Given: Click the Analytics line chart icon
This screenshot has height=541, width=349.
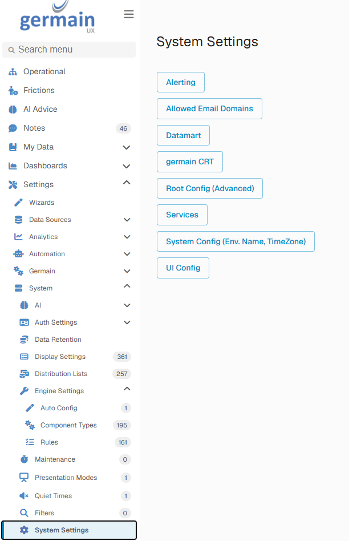Looking at the screenshot, I should point(19,237).
